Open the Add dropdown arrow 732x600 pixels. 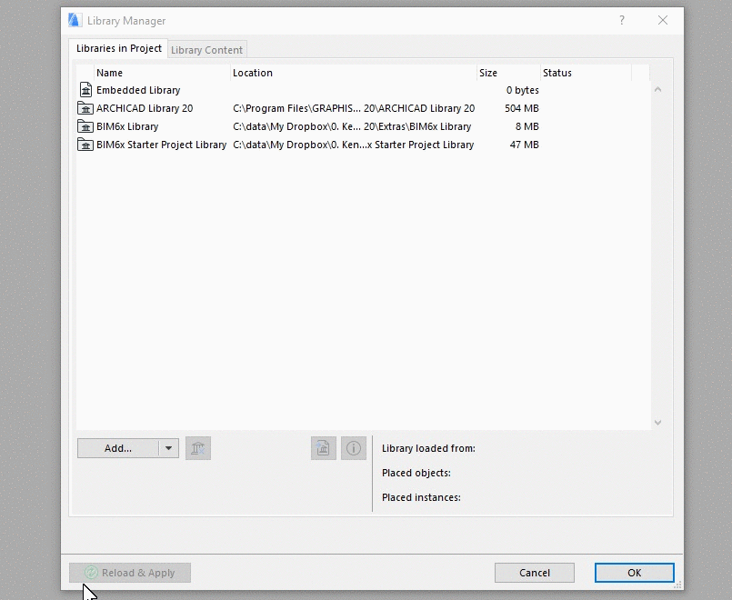click(x=168, y=448)
